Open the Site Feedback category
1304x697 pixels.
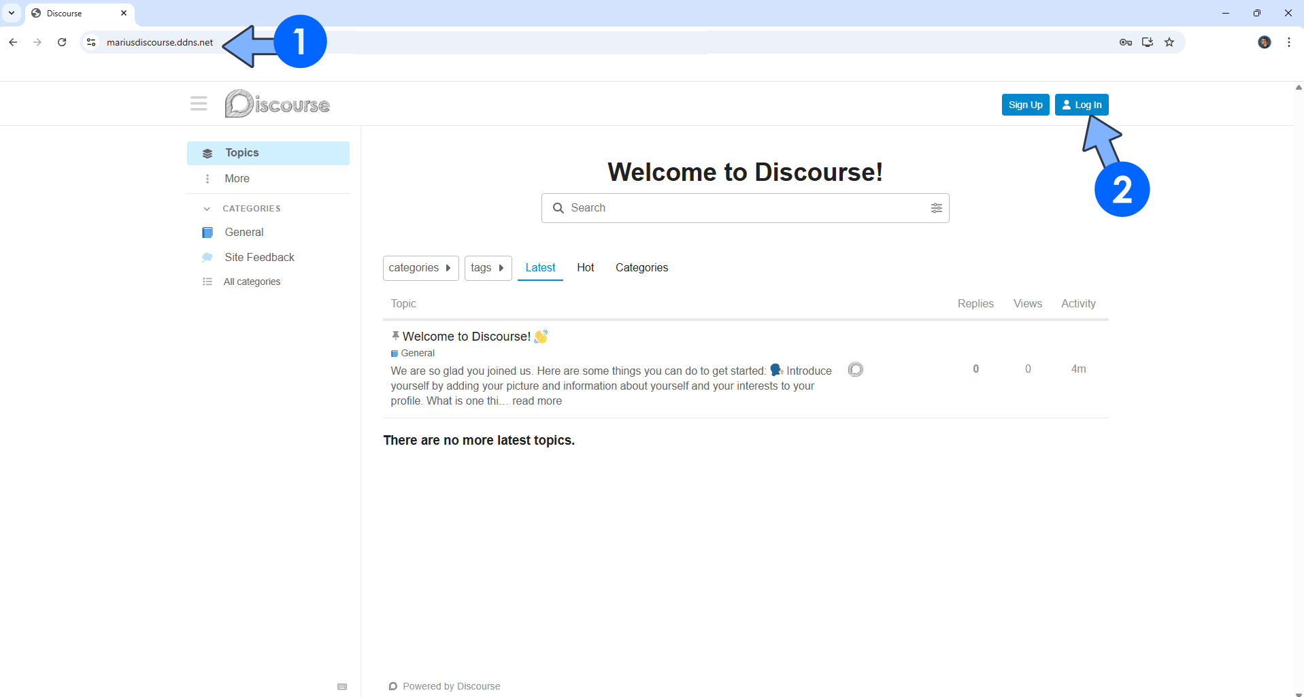click(260, 258)
